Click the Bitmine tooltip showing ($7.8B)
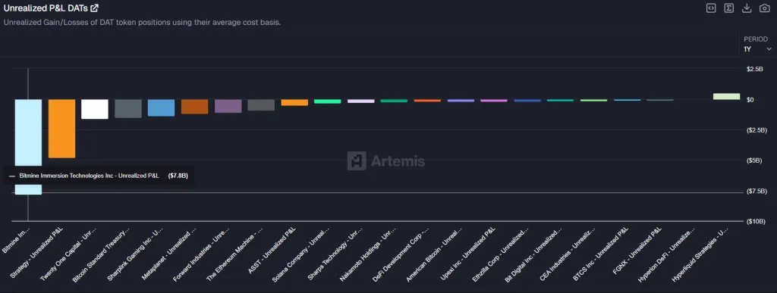Screen dimensions: 777x293 [x=98, y=176]
